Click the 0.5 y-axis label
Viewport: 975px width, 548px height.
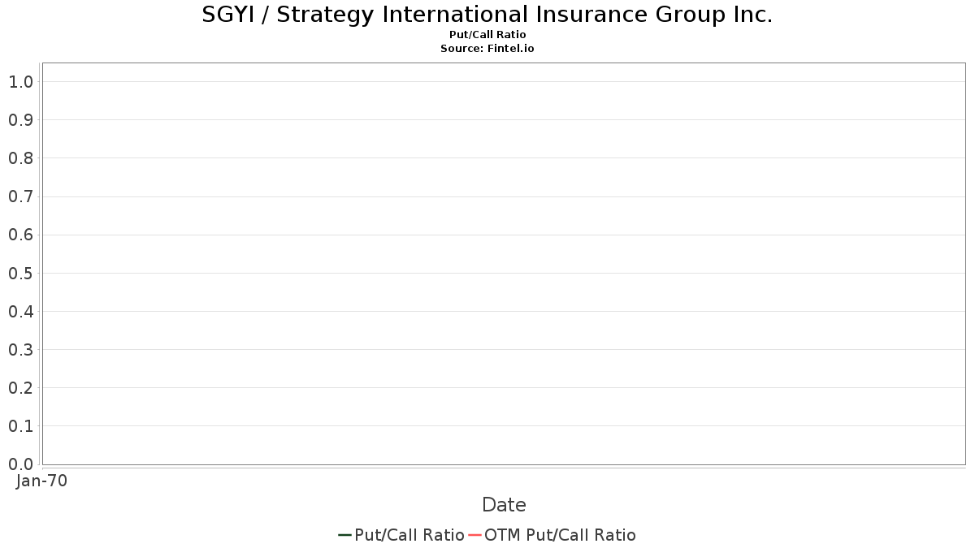[20, 273]
